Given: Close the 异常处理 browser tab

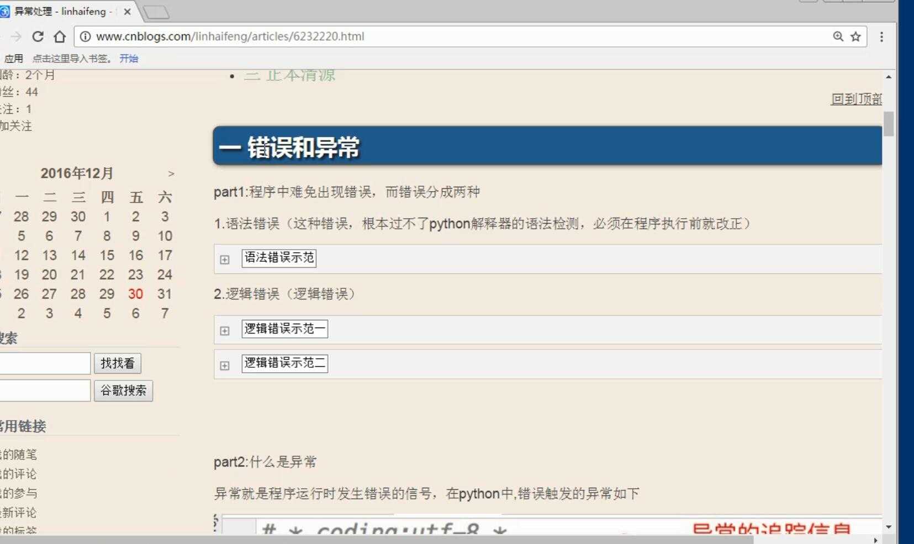Looking at the screenshot, I should (x=127, y=11).
